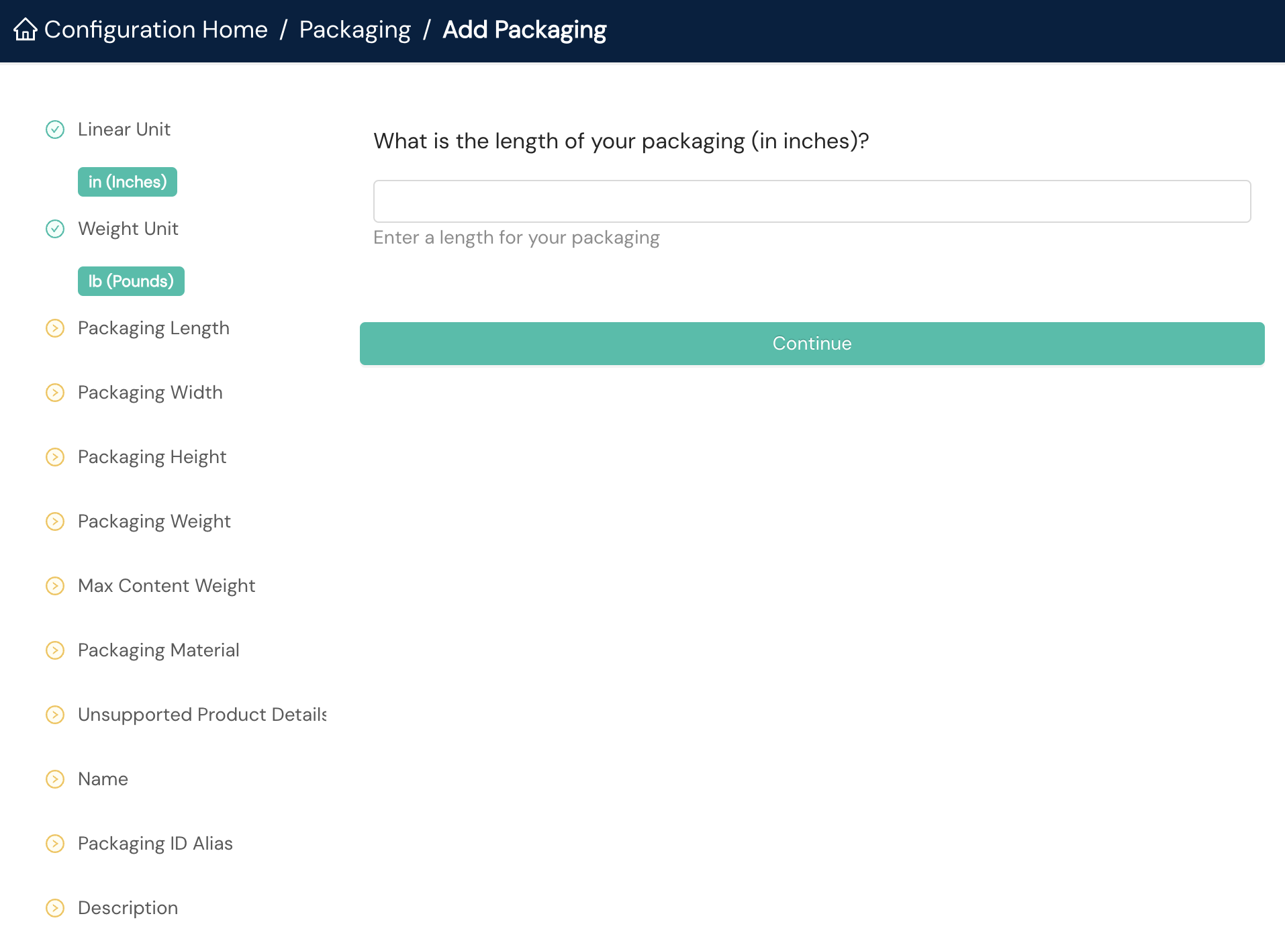Select the Packaging ID Alias step
The image size is (1285, 949).
tap(155, 844)
